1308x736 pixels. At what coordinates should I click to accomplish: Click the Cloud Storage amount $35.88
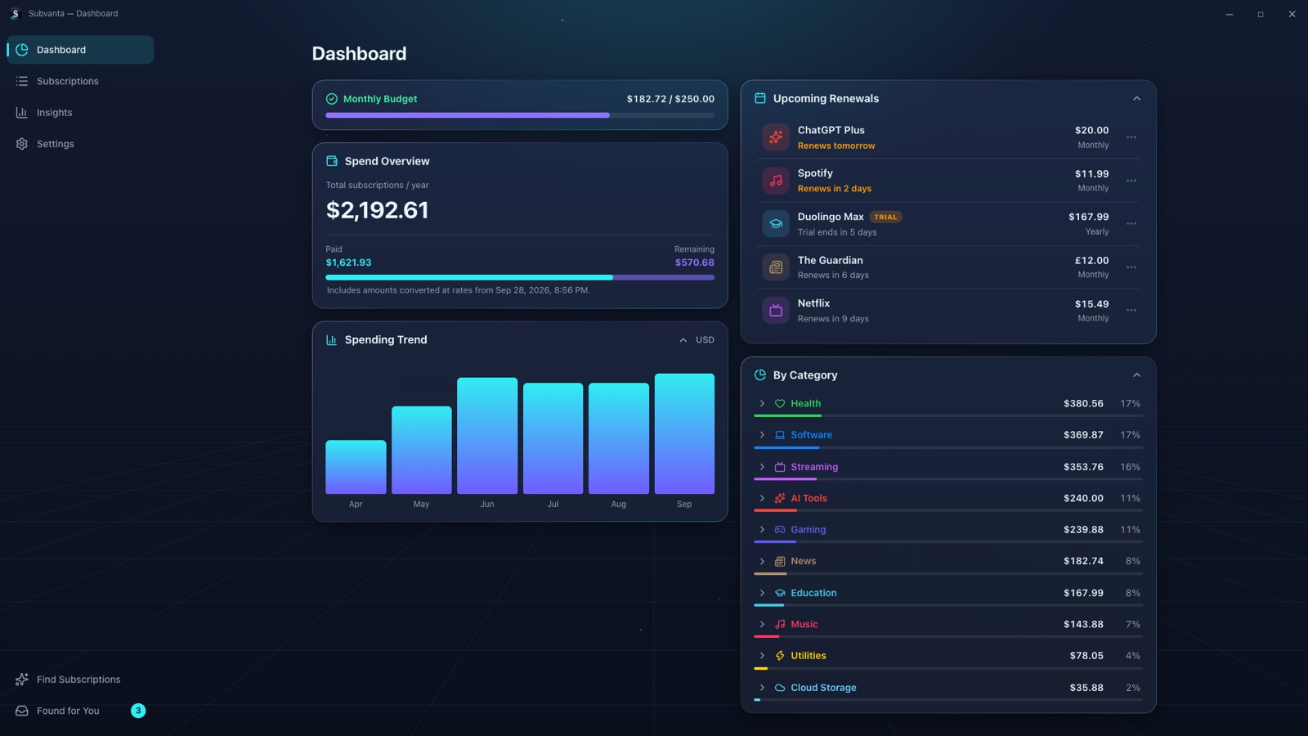click(1086, 688)
